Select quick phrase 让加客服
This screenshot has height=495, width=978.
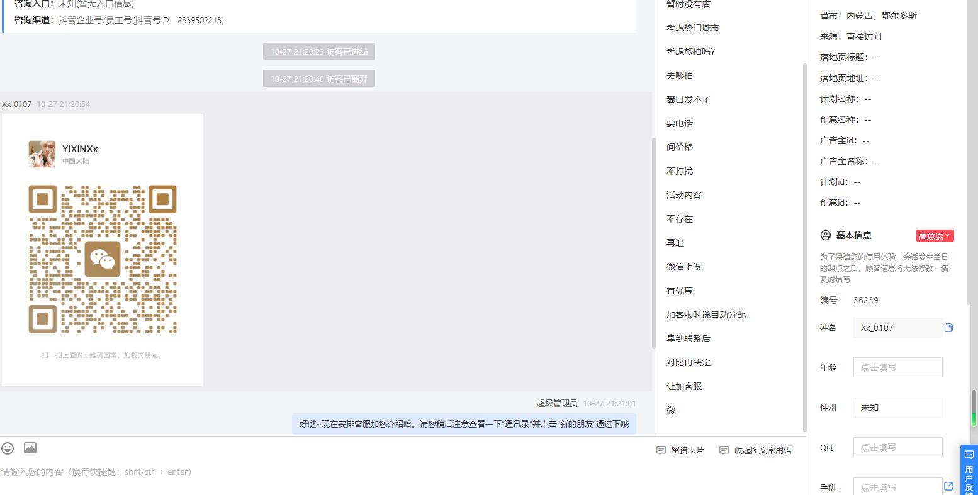click(684, 386)
